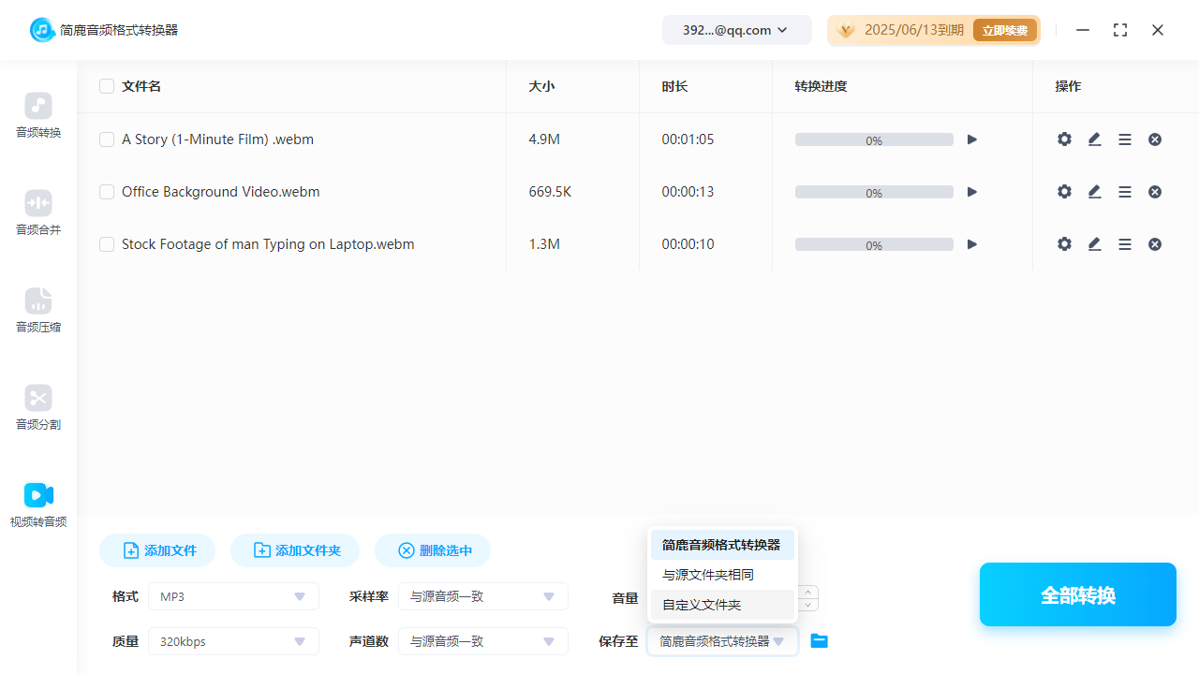Open the 视频转音频 feature

coord(37,505)
